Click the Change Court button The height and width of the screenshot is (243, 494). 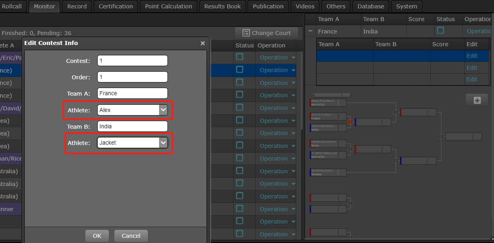[266, 33]
